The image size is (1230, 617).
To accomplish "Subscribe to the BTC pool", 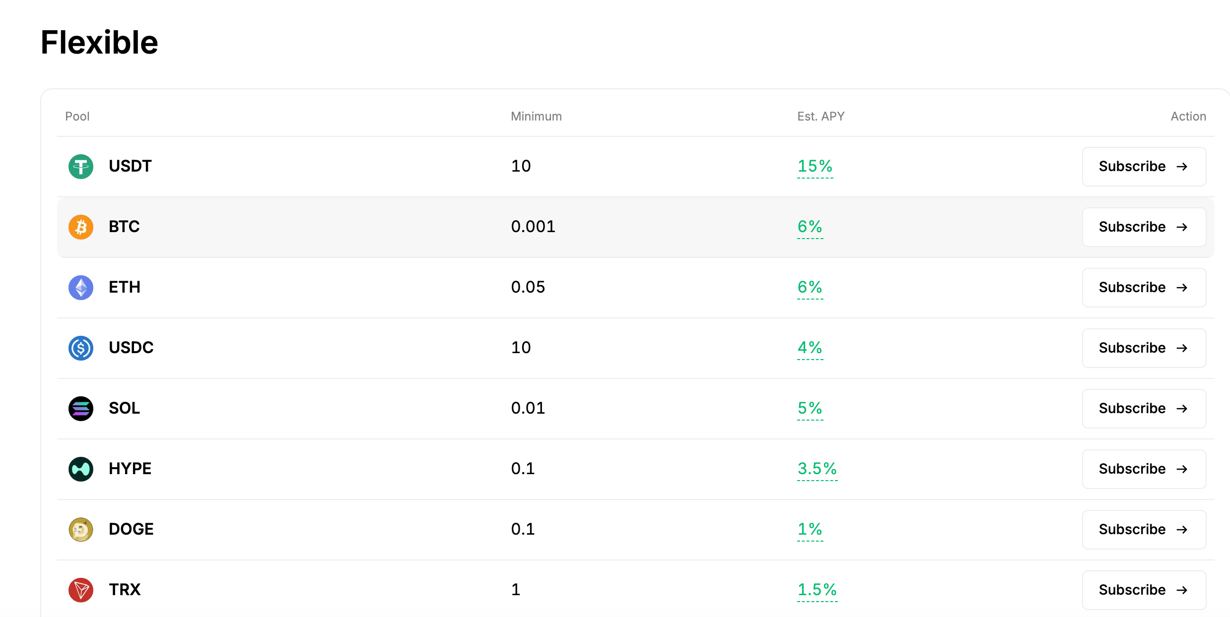I will click(x=1144, y=227).
